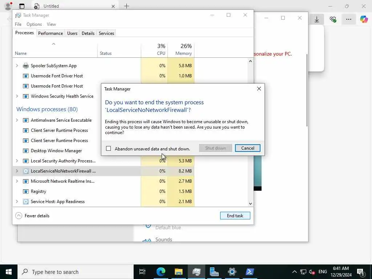Open the browser tab actions menu icon
The width and height of the screenshot is (372, 279).
[22, 6]
